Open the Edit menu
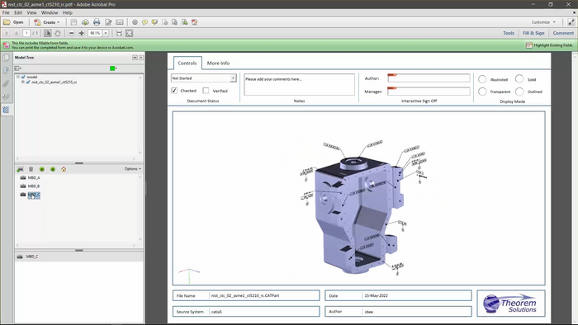578x325 pixels. click(18, 12)
